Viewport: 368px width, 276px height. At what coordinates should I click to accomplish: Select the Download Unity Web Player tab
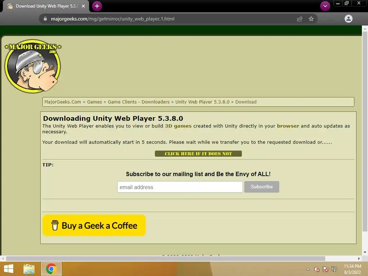pyautogui.click(x=46, y=6)
